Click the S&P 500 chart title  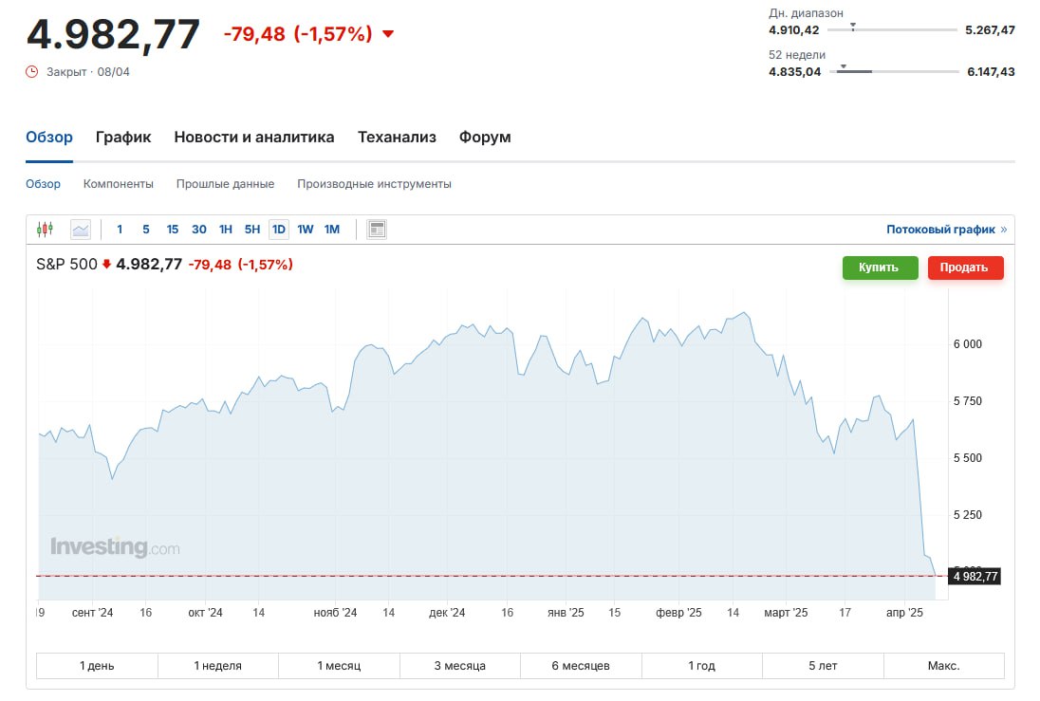[x=66, y=264]
